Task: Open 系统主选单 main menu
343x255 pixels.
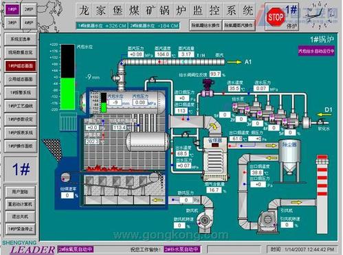Action: click(x=21, y=39)
